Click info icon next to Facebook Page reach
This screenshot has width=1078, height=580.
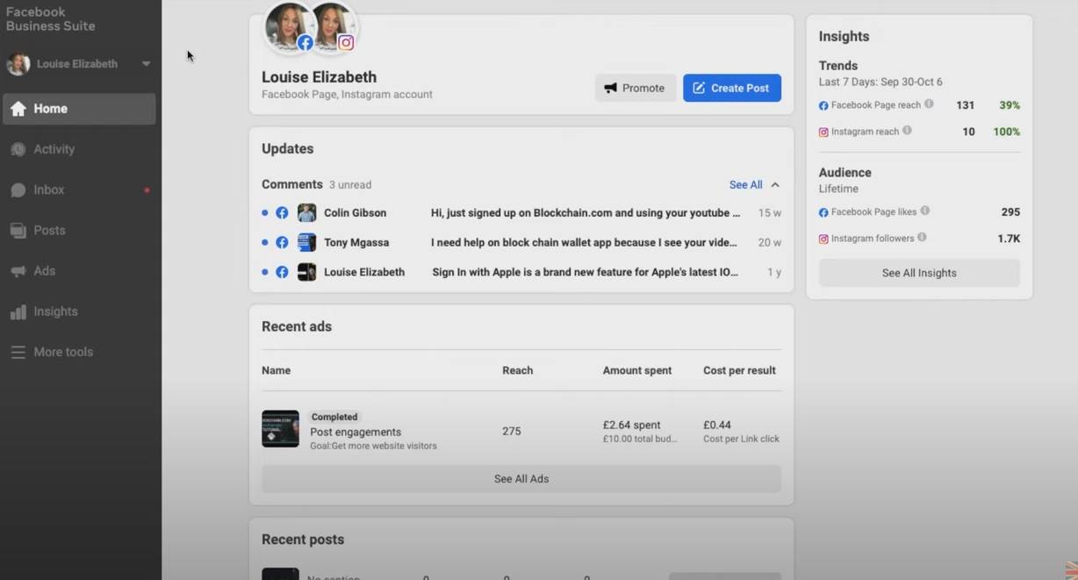tap(929, 104)
